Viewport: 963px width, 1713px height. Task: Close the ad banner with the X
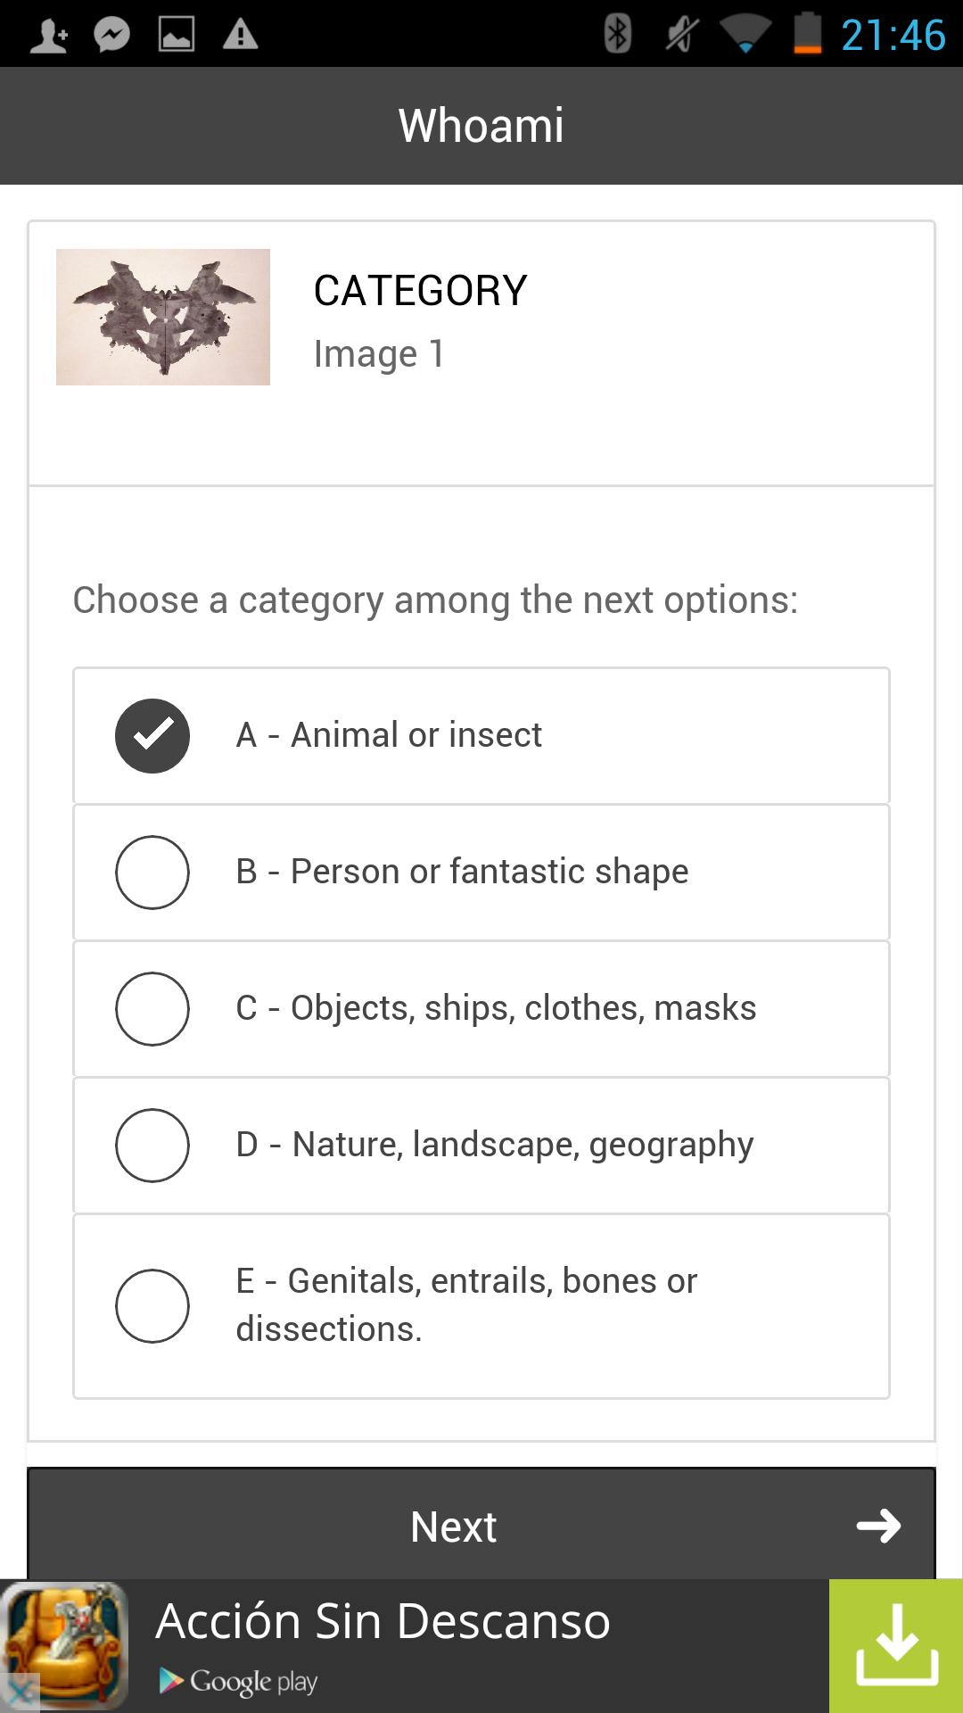tap(21, 1686)
